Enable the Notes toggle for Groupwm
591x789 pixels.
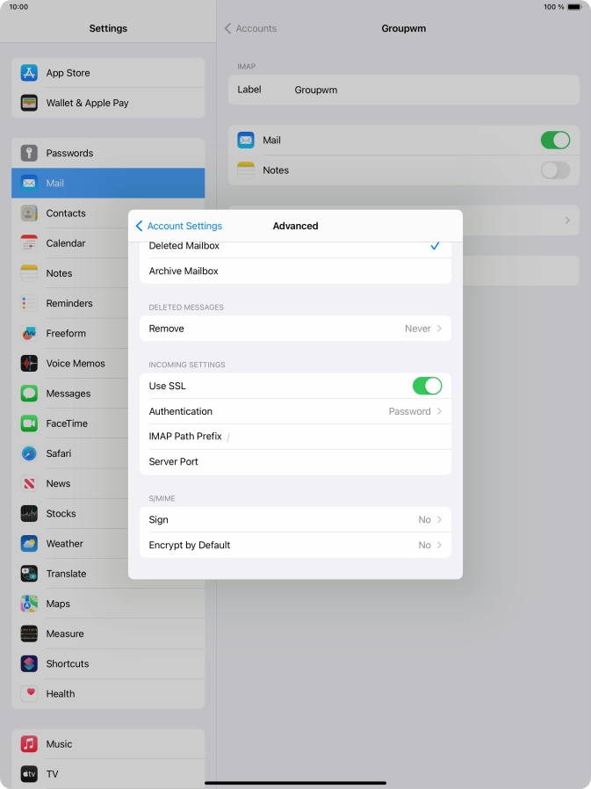point(554,170)
